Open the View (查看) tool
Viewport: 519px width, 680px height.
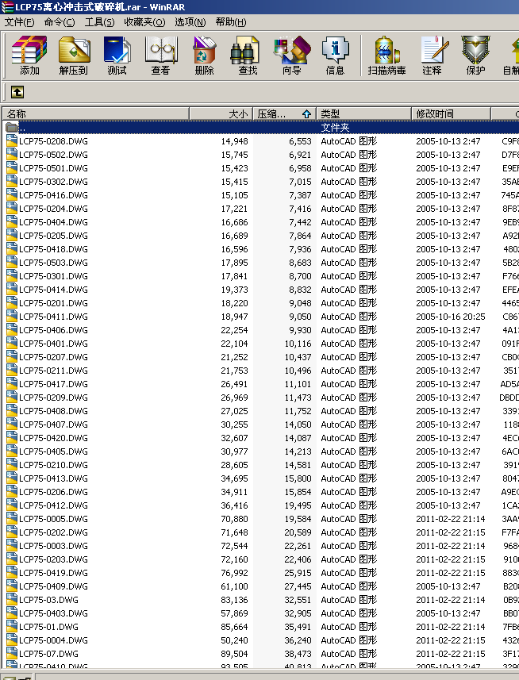pos(161,56)
